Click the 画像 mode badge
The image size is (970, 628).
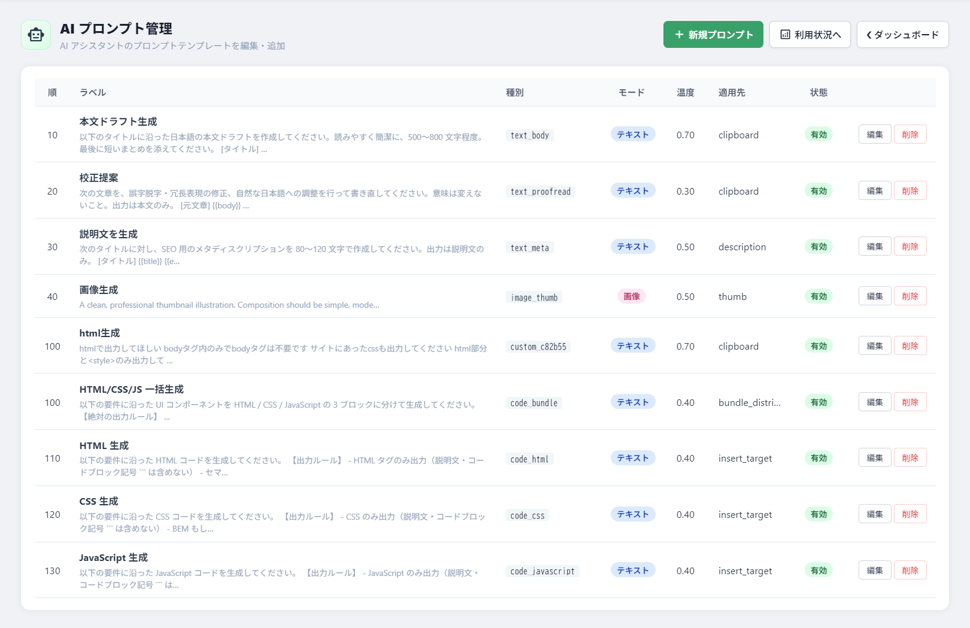coord(632,296)
